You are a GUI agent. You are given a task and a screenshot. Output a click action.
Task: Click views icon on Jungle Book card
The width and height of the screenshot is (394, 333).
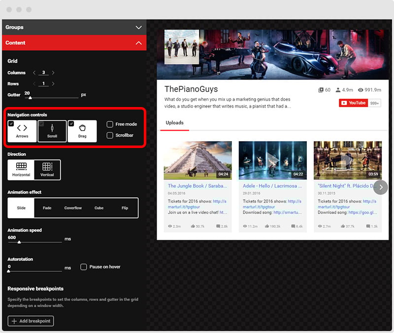point(170,226)
